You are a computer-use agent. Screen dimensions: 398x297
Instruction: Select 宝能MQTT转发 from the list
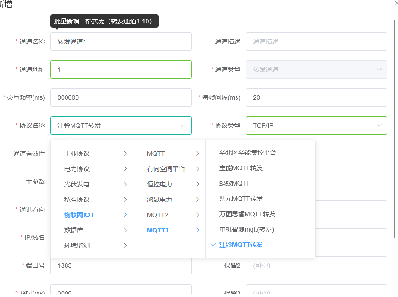click(x=241, y=168)
